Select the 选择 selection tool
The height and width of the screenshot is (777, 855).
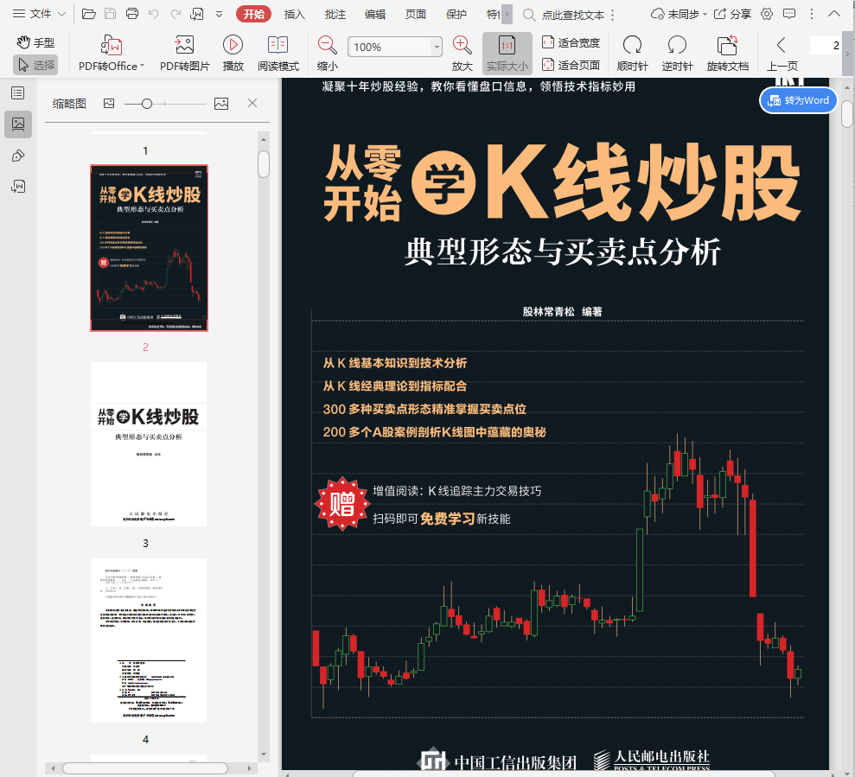click(35, 66)
